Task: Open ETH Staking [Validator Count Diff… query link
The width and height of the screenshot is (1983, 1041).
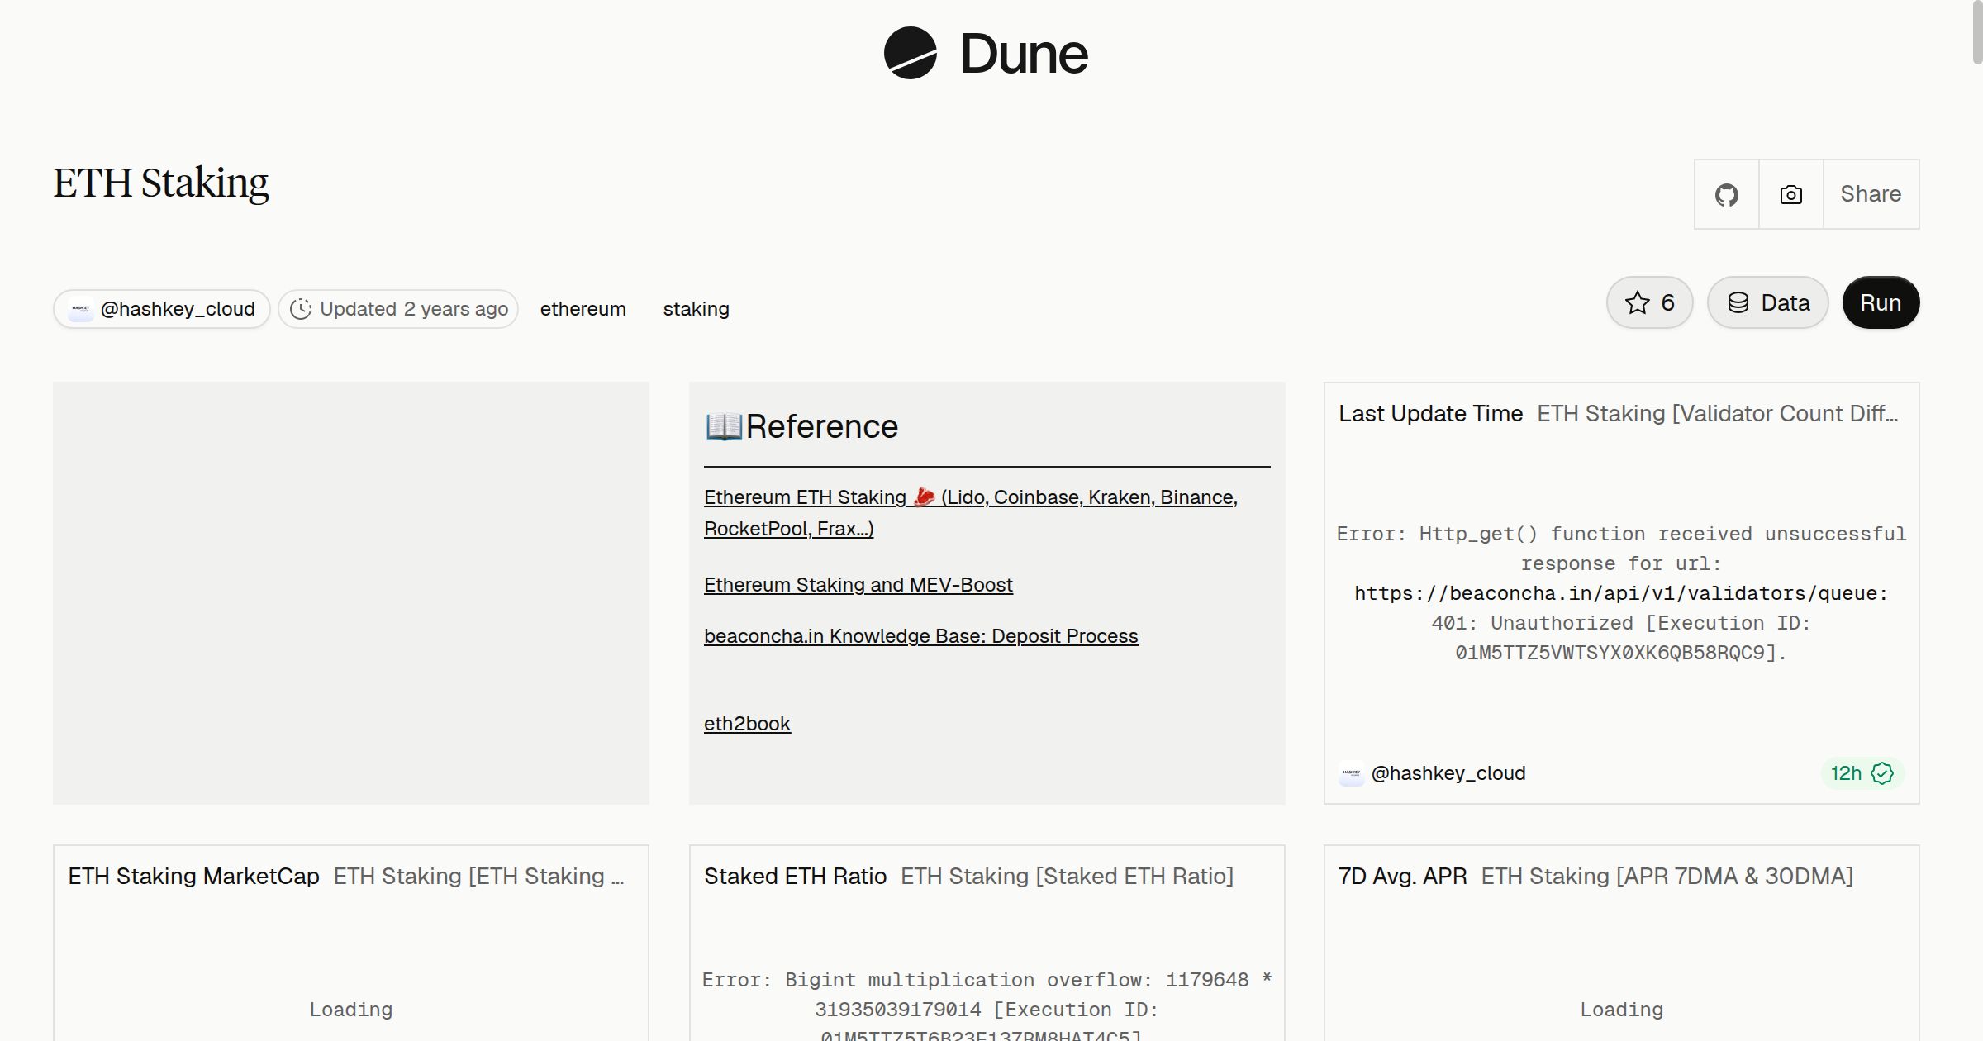Action: tap(1718, 414)
